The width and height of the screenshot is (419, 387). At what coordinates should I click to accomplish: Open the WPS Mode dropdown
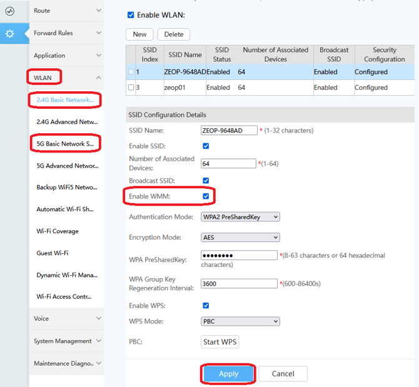coord(240,321)
